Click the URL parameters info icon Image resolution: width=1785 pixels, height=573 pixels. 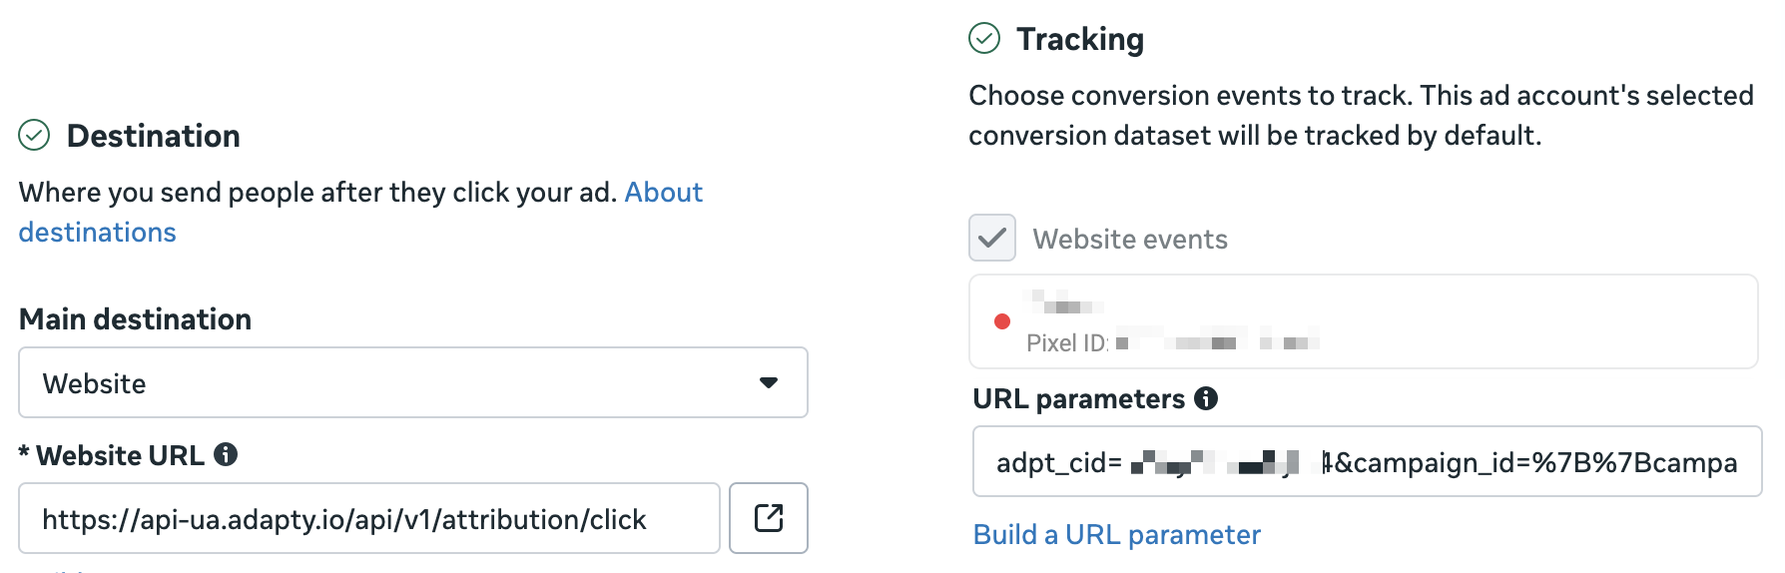1206,398
